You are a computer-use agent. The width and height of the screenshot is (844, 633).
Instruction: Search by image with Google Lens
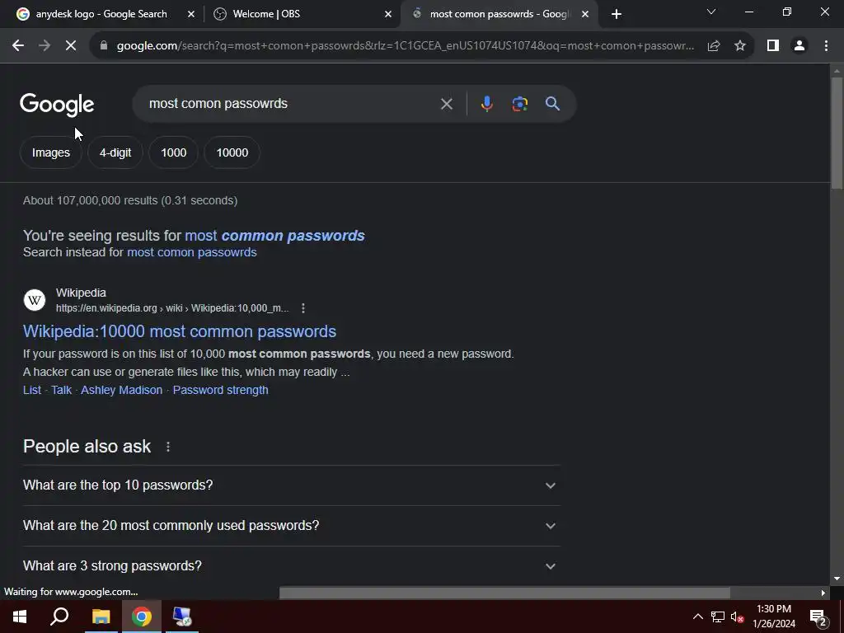click(520, 104)
